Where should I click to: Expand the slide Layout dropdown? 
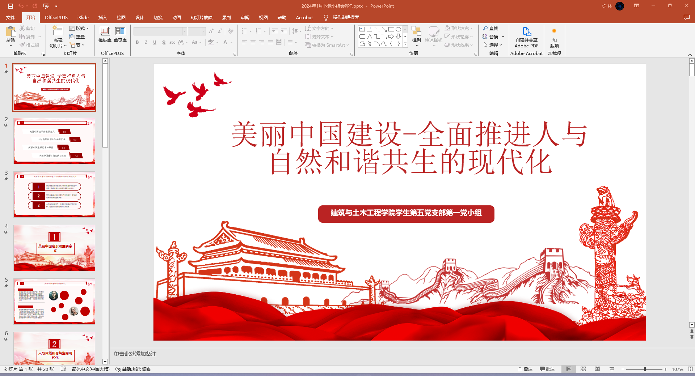click(79, 28)
